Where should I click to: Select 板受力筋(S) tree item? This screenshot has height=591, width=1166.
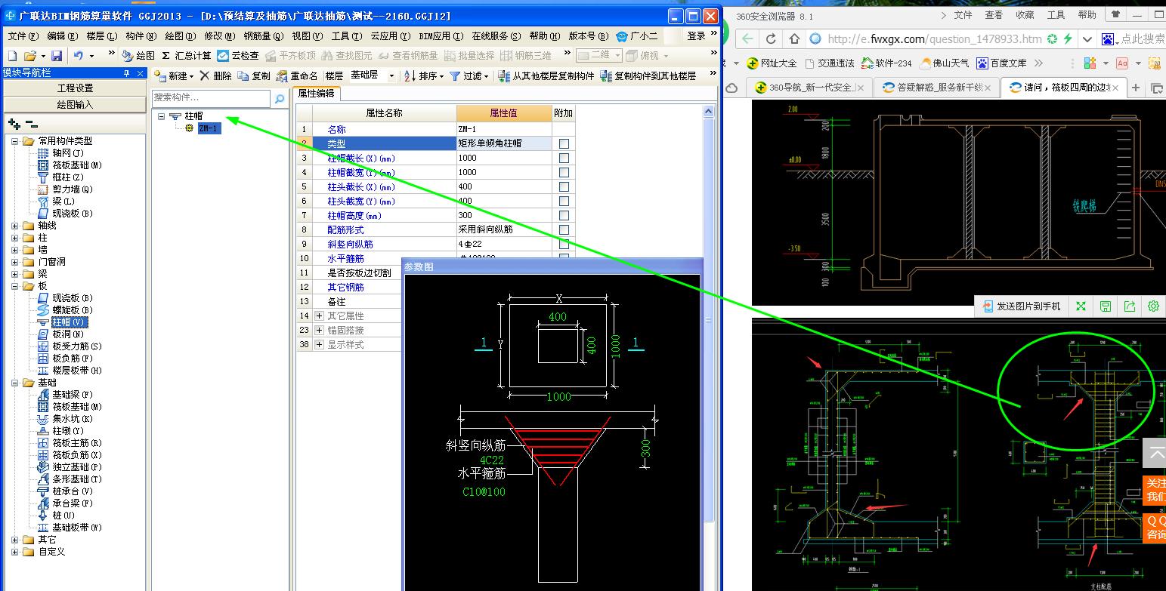point(77,346)
